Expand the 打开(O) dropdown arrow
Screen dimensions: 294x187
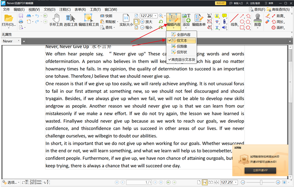[8, 28]
